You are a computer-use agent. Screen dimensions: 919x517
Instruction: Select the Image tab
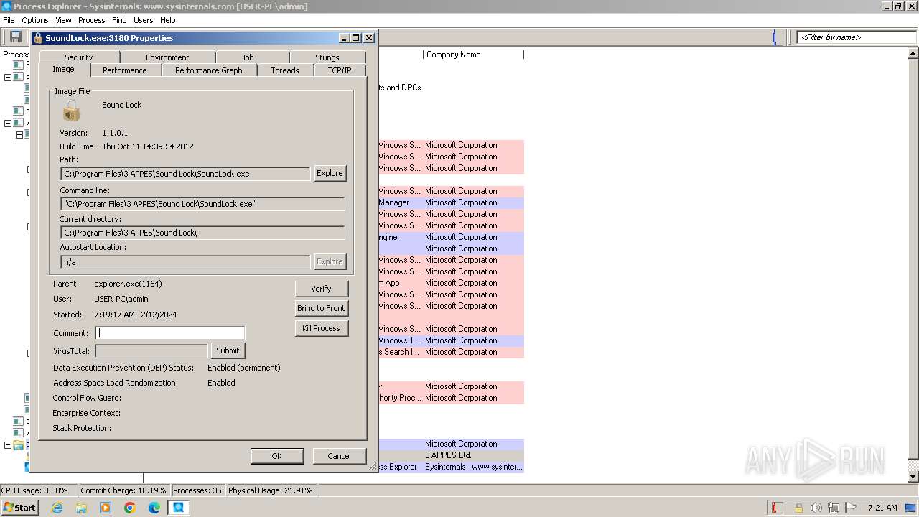[x=63, y=70]
